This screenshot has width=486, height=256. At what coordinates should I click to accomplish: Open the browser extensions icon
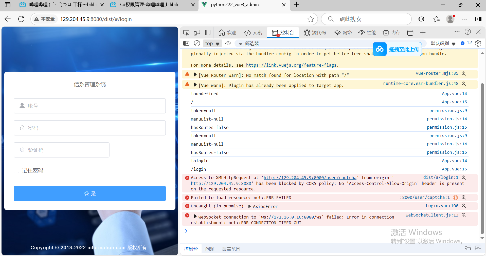421,19
